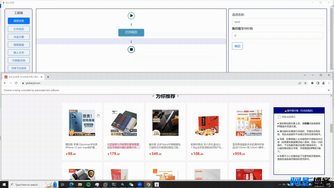Viewport: 334px width, 188px height.
Task: Go back in Chrome browser
Action: pos(5,83)
